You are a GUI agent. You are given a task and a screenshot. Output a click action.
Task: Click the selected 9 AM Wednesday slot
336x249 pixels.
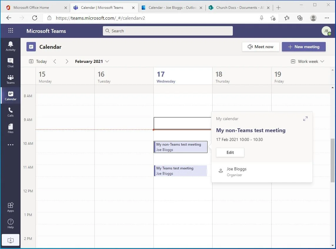[182, 123]
